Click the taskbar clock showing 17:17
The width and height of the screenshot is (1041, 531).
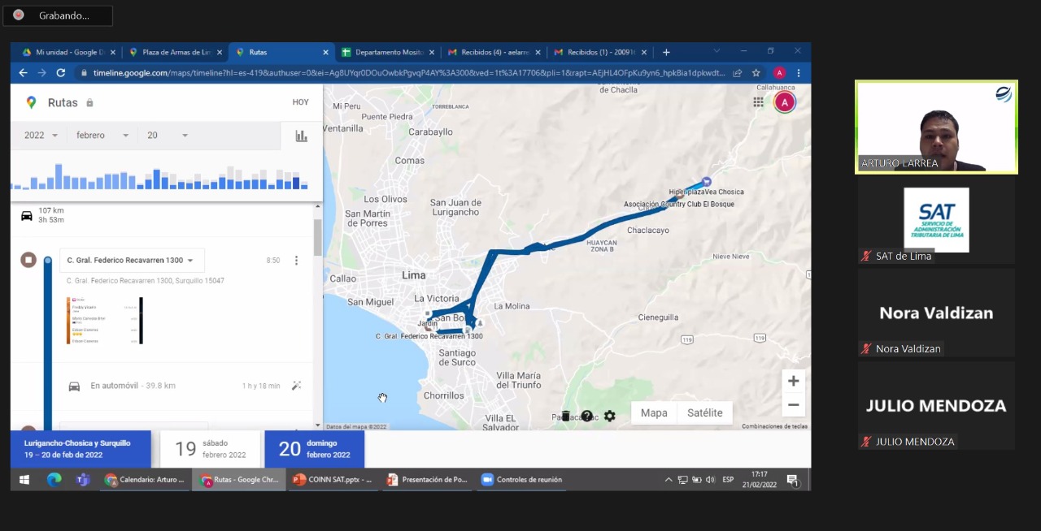click(760, 480)
